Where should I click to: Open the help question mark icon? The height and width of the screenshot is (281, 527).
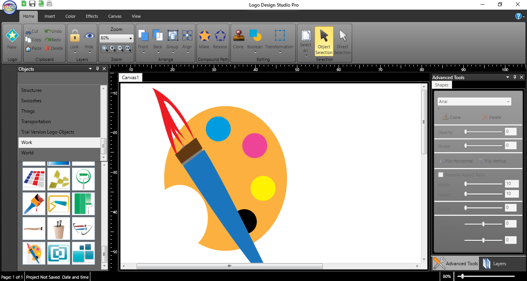(519, 16)
